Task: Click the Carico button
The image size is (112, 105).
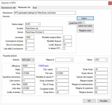Action: [x=85, y=18]
